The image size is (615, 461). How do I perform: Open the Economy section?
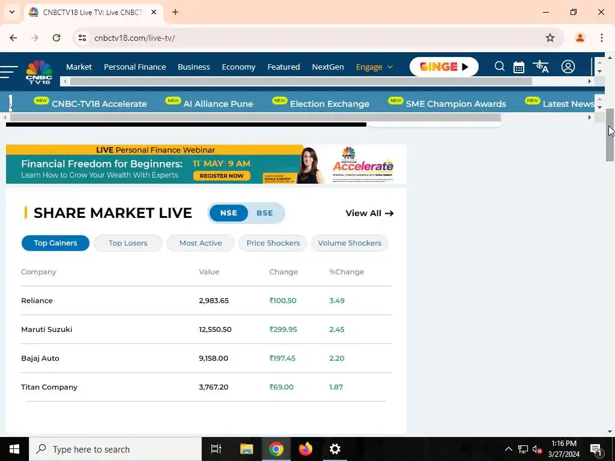click(x=238, y=67)
